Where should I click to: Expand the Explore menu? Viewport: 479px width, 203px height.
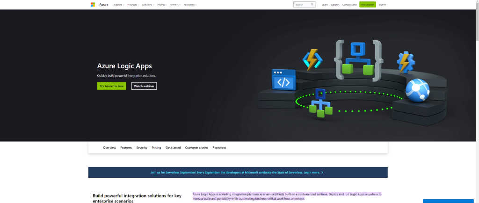[119, 5]
